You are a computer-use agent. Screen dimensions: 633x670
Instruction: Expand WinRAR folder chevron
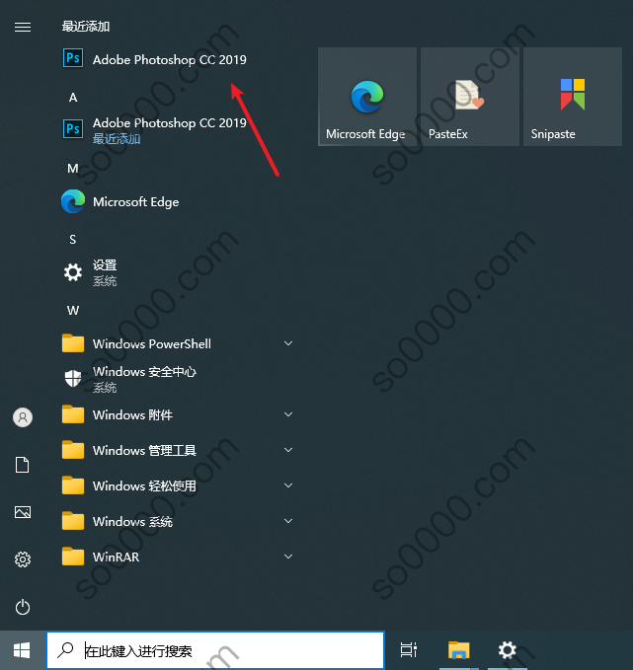(x=288, y=557)
